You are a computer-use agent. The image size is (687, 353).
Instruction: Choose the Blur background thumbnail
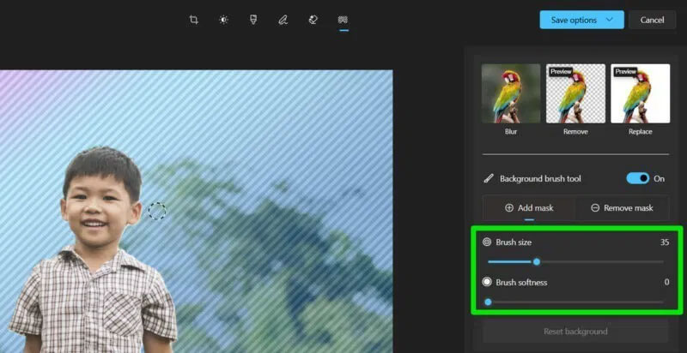click(511, 93)
